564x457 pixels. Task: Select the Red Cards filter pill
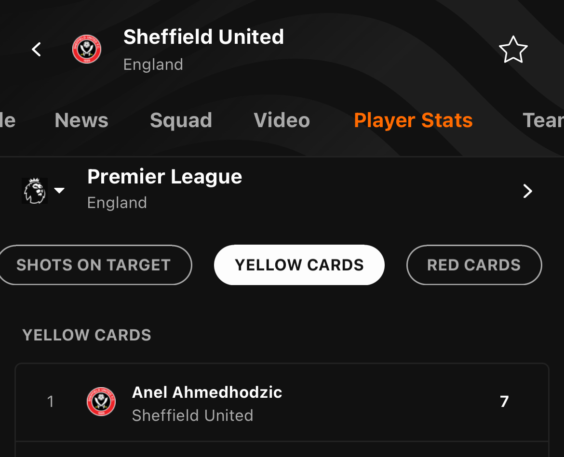pos(474,265)
